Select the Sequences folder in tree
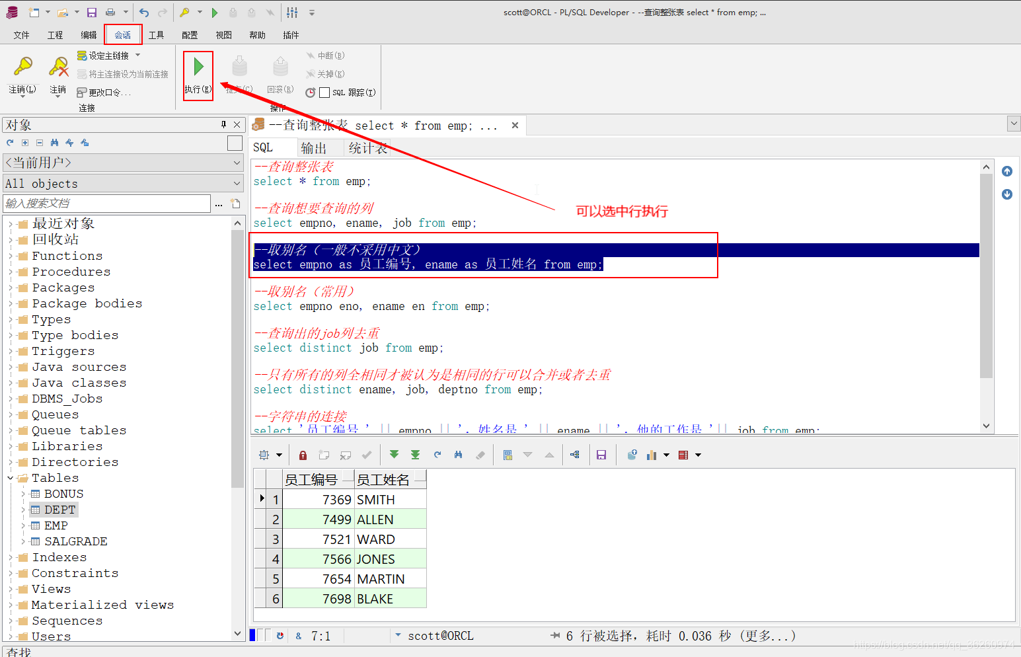 click(x=67, y=621)
